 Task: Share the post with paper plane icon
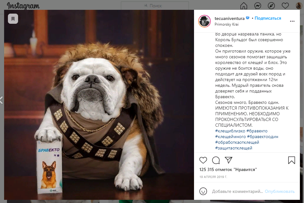pos(229,160)
